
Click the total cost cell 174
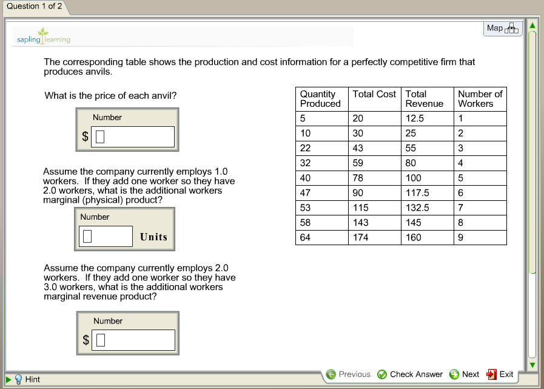(375, 237)
